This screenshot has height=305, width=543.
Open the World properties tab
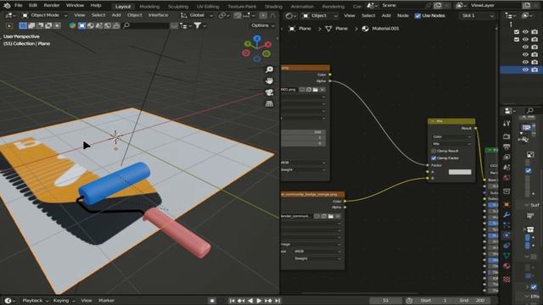click(507, 178)
